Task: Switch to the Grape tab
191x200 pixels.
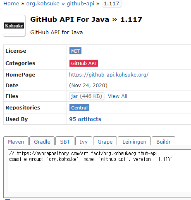Action: coord(105,141)
